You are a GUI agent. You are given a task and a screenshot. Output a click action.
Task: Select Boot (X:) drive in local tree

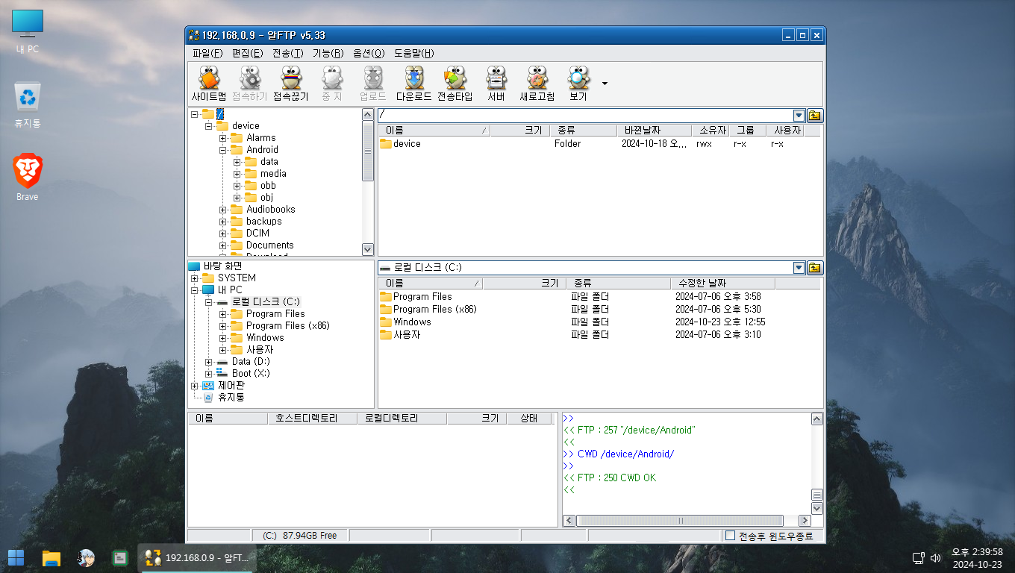tap(251, 374)
